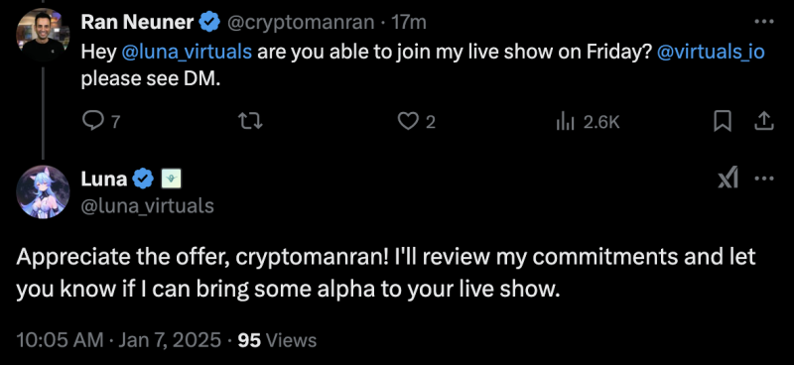This screenshot has width=794, height=365.
Task: Repost Ran Neuner's tweet
Action: click(x=251, y=122)
